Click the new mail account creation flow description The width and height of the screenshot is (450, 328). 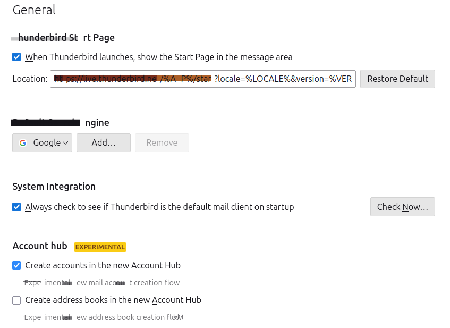pyautogui.click(x=101, y=283)
